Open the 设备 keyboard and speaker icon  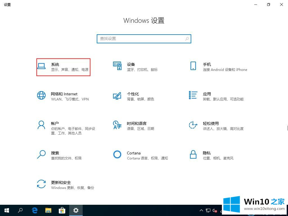117,66
